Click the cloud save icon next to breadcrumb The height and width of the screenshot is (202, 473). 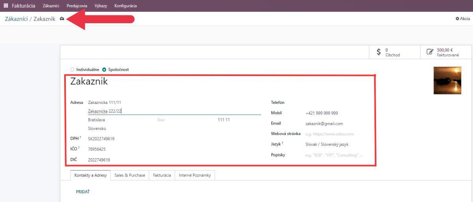click(x=62, y=19)
